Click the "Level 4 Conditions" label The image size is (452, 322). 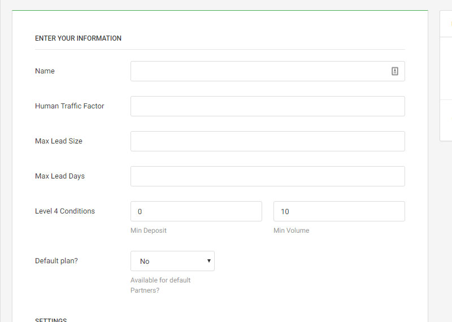pyautogui.click(x=65, y=211)
